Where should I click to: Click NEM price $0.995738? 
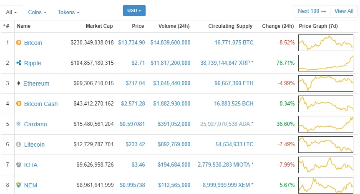coord(132,185)
